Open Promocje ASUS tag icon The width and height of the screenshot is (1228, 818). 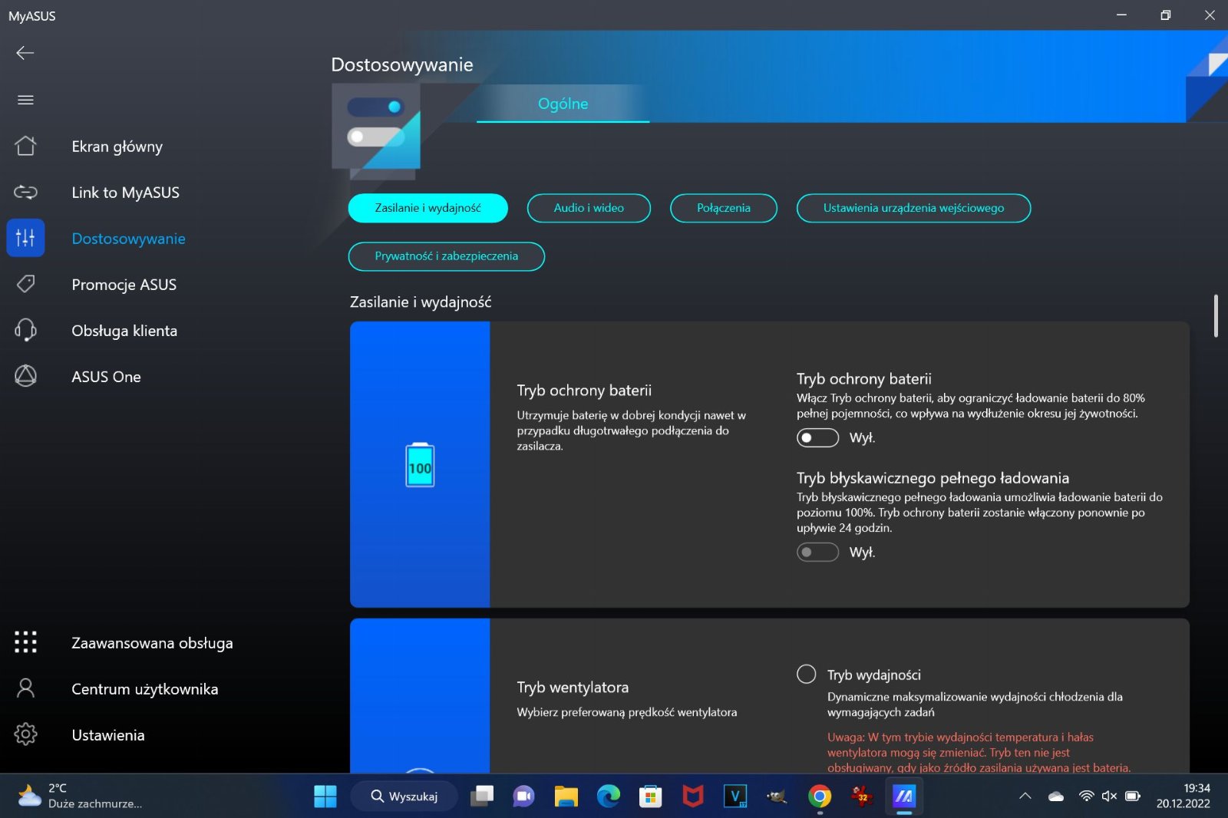click(x=25, y=284)
